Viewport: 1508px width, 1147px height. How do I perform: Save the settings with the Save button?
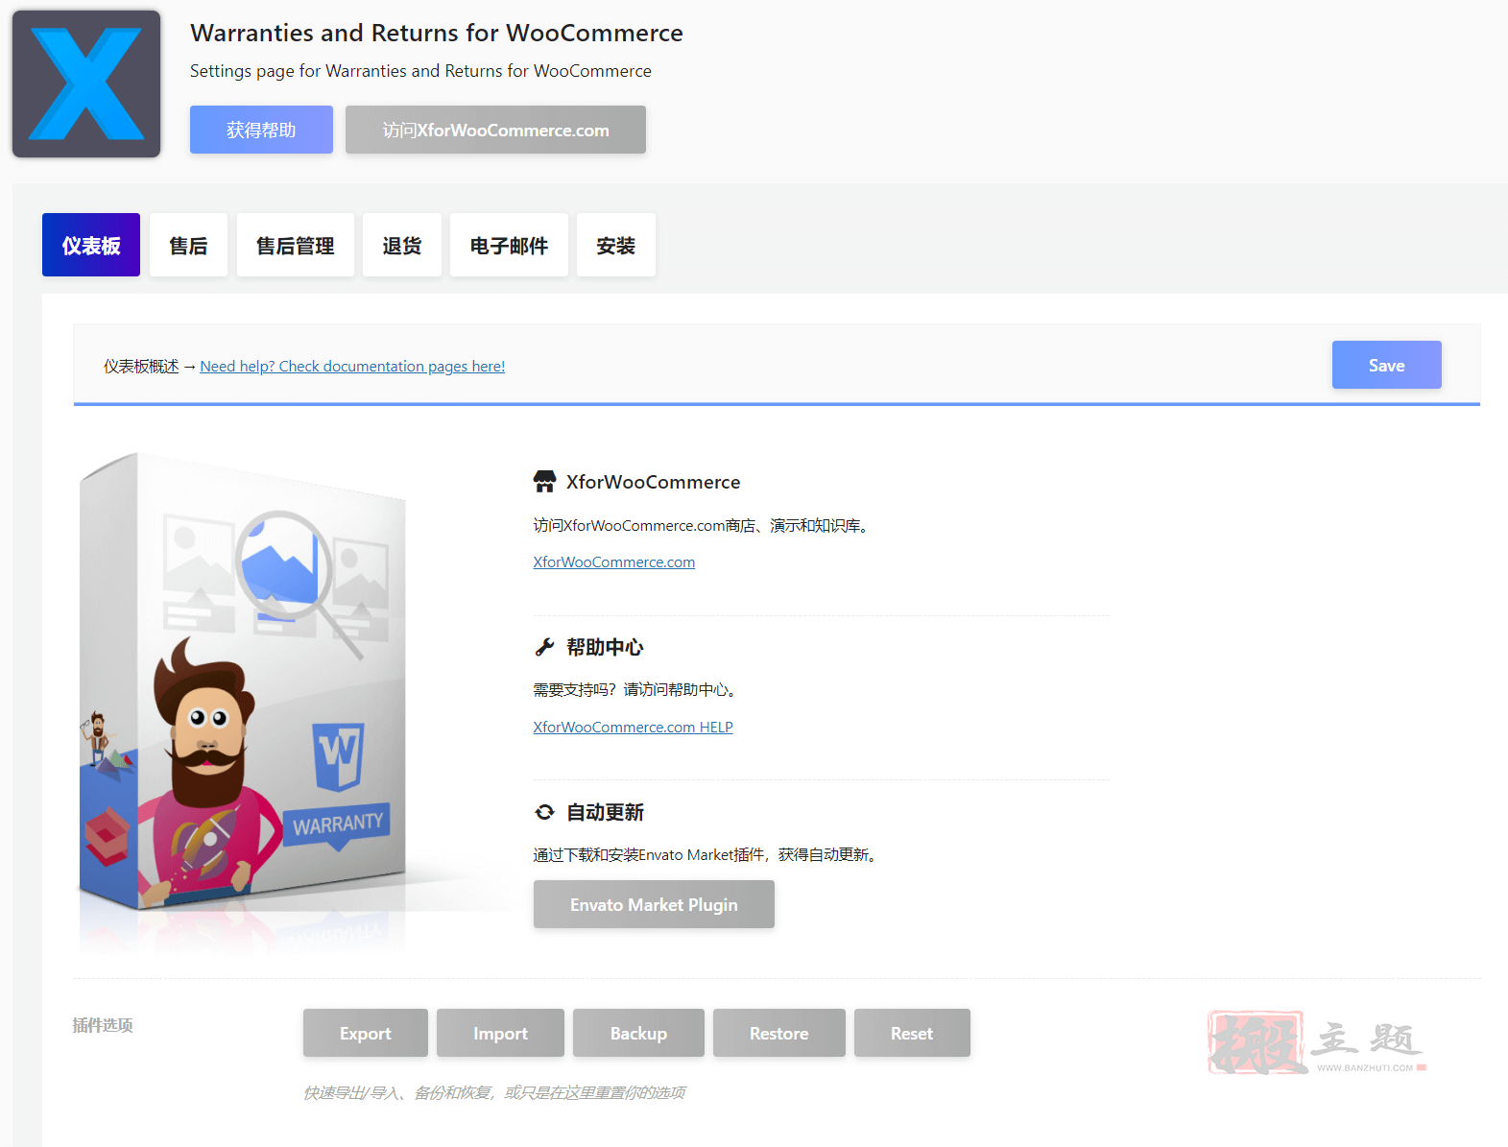tap(1386, 365)
